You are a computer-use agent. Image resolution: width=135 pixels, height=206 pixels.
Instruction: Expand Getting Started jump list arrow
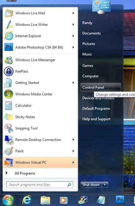click(73, 83)
